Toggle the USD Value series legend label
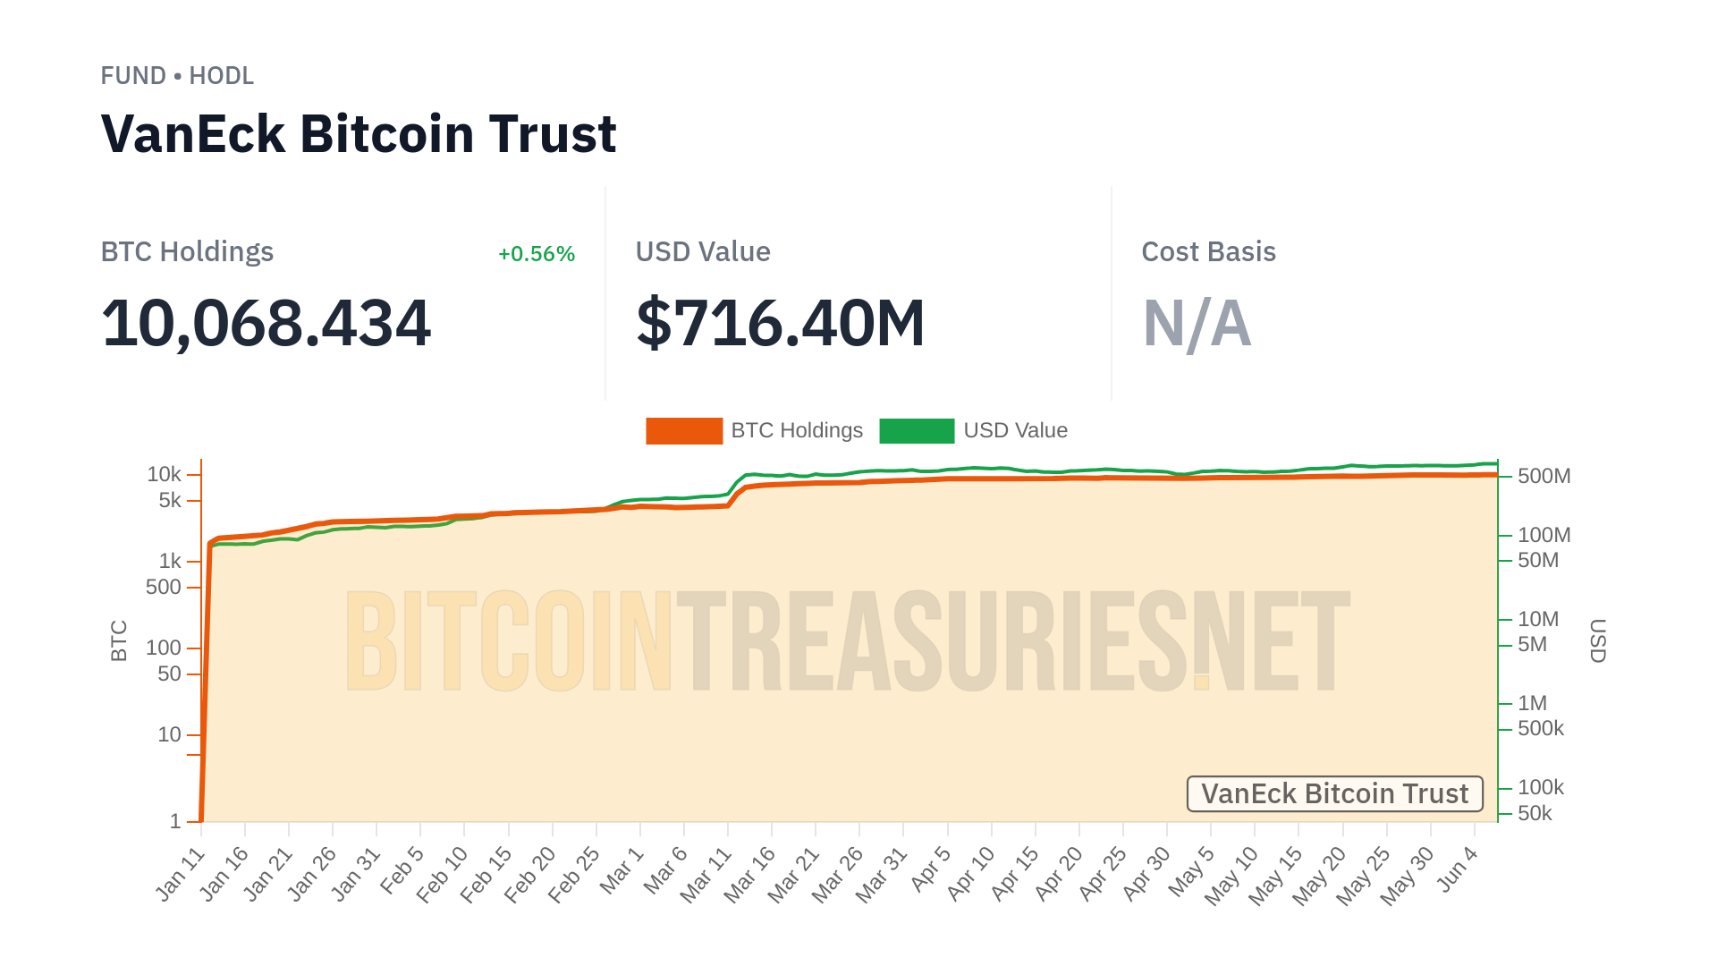 tap(1015, 431)
